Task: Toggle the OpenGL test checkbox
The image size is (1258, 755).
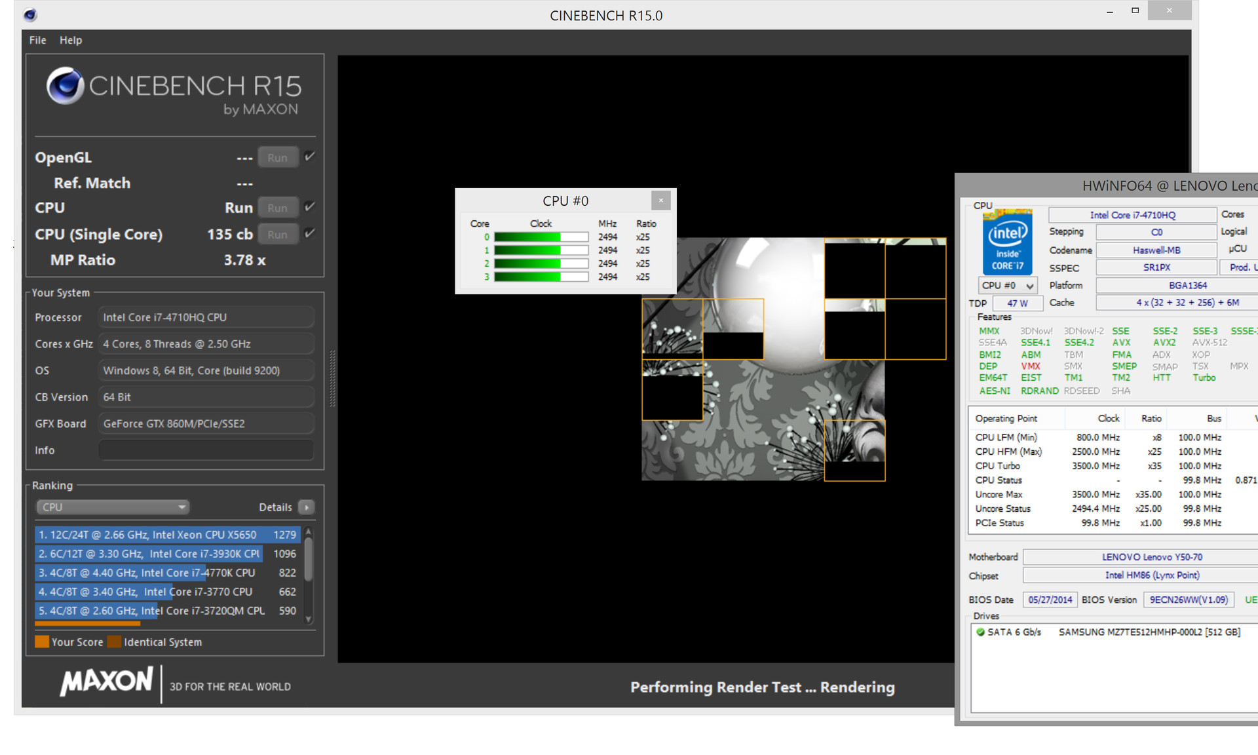Action: (310, 157)
